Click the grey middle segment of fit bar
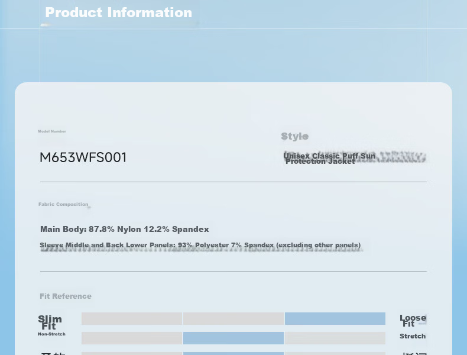 234,319
